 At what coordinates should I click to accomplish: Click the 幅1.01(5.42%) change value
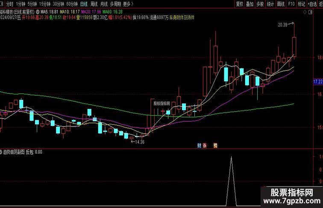pyautogui.click(x=120, y=18)
